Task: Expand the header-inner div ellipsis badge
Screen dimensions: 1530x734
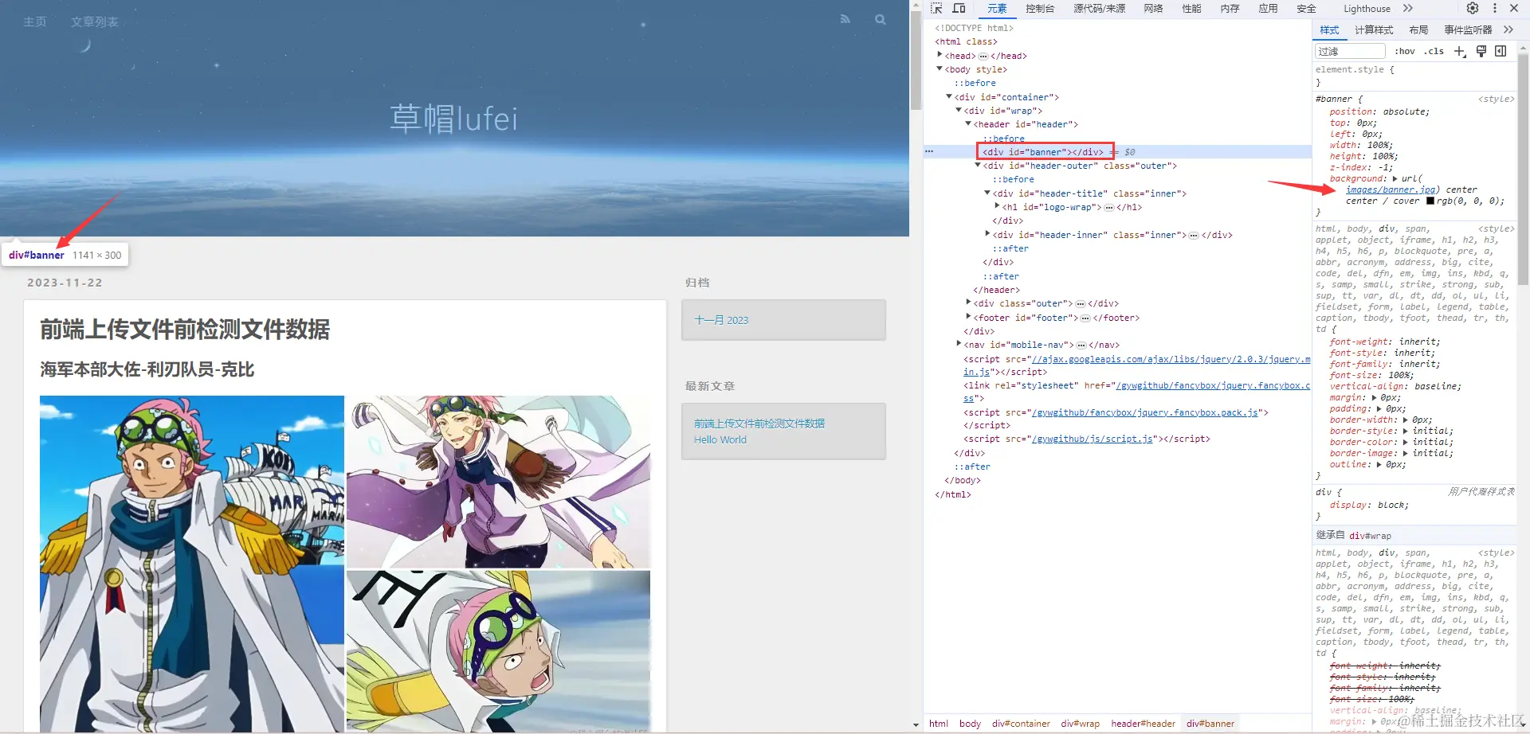Action: tap(1194, 235)
